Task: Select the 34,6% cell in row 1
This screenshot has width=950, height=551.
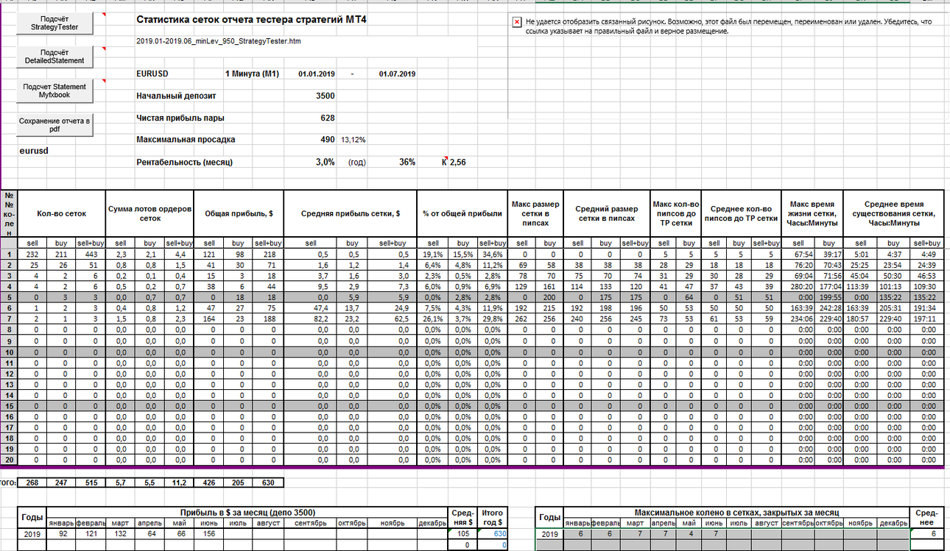Action: click(491, 254)
